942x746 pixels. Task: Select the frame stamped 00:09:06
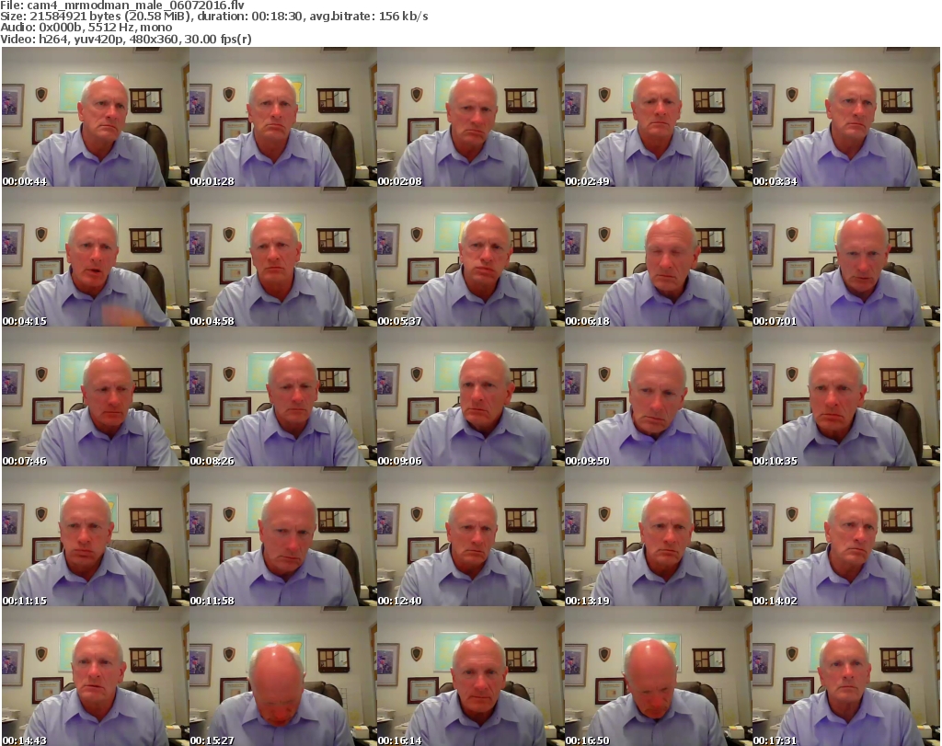click(x=470, y=397)
